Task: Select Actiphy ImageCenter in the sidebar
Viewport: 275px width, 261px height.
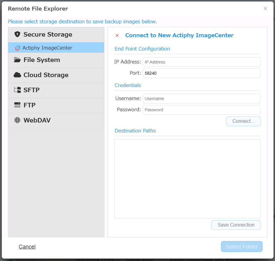Action: [47, 48]
